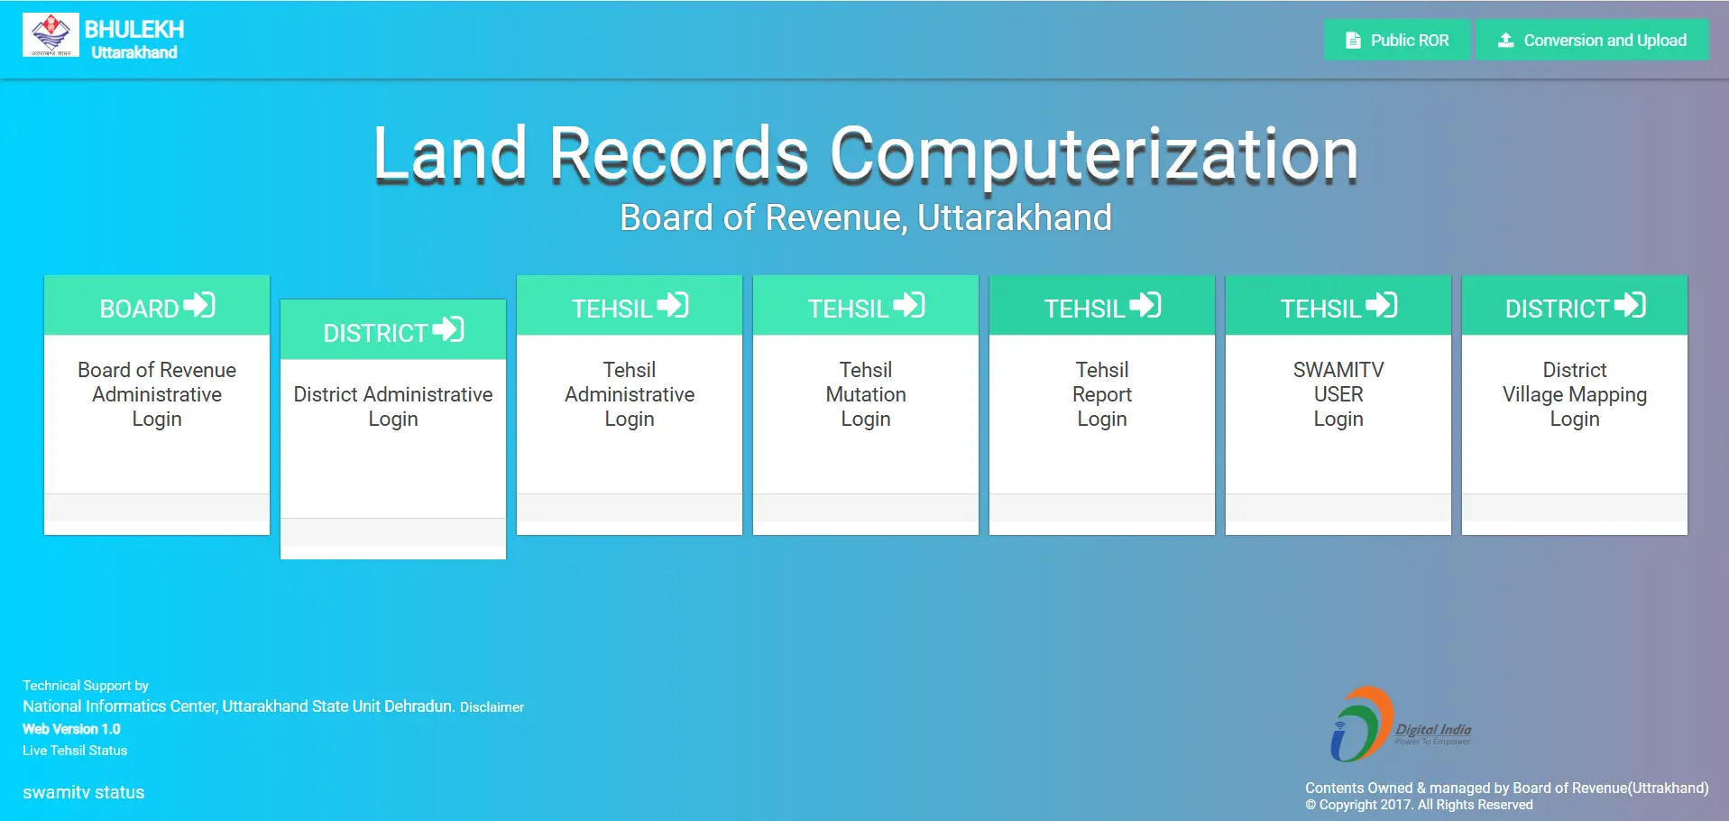
Task: Click login arrow icon on Tehsil Administrative card
Action: (673, 306)
